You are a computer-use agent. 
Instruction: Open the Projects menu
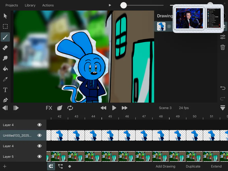point(12,5)
